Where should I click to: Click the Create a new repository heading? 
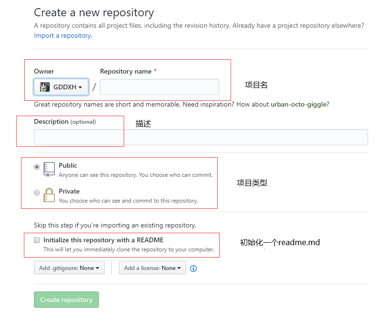tap(94, 12)
